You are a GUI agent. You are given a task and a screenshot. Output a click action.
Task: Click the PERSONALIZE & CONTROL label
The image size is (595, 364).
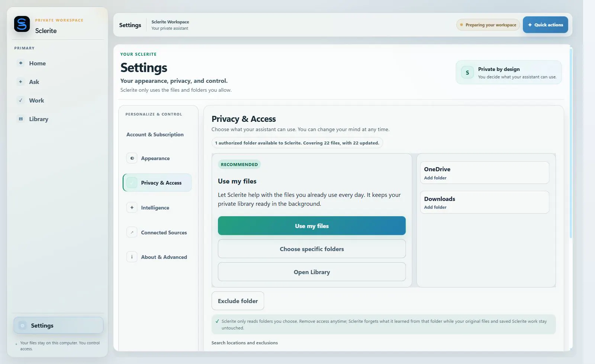click(154, 114)
